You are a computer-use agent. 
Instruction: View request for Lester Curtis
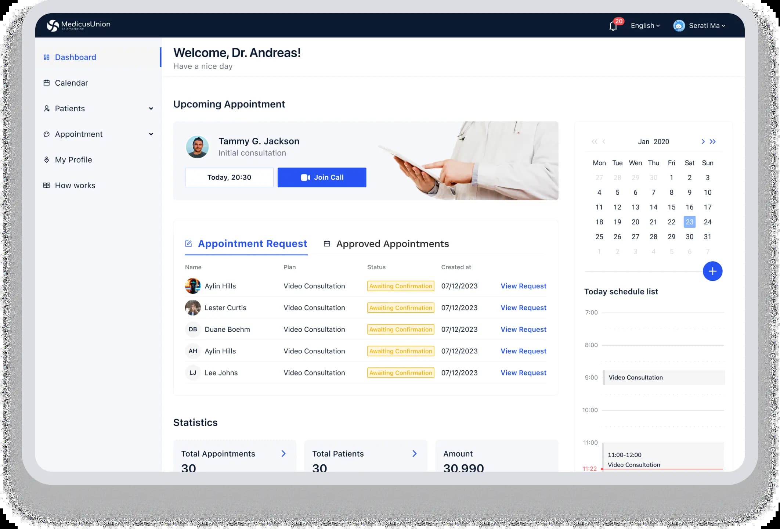point(523,308)
